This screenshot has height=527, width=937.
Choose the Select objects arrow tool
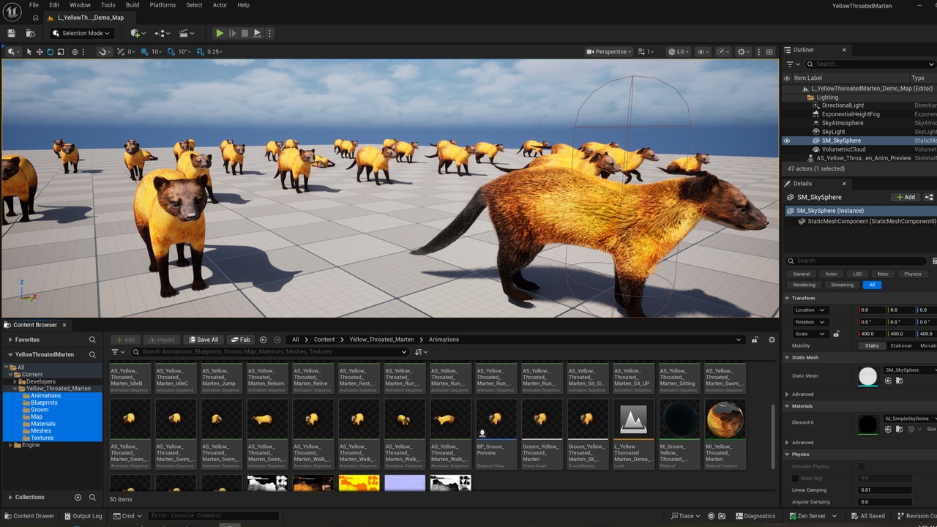29,52
